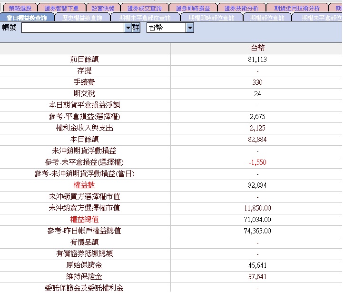The width and height of the screenshot is (344, 293).
Task: Select the 證券技術分析 tab
Action: coord(242,8)
